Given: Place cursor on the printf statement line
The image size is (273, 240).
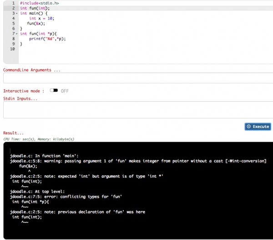Looking at the screenshot, I should 47,39.
